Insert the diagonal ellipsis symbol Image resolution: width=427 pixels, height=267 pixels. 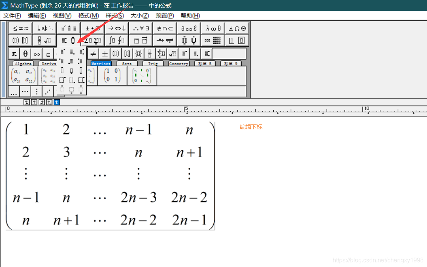click(x=48, y=92)
